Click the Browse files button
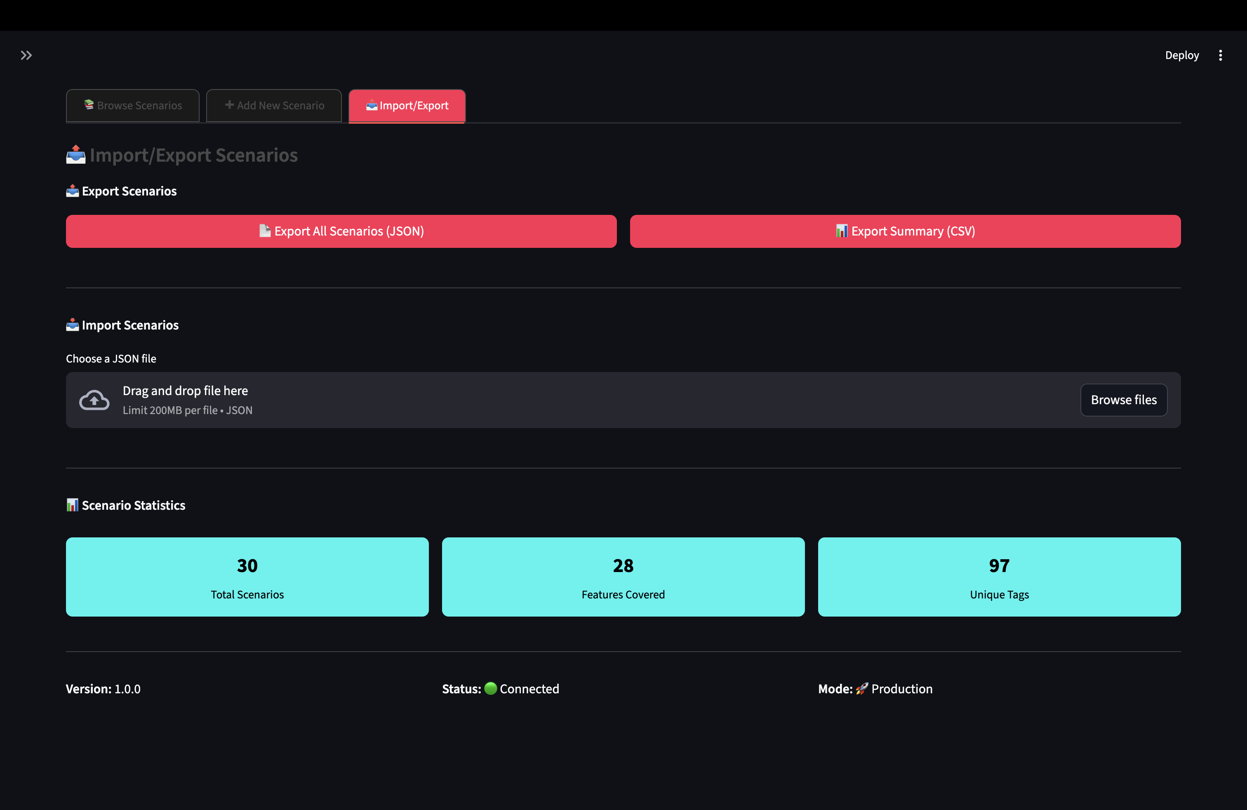 pyautogui.click(x=1123, y=400)
